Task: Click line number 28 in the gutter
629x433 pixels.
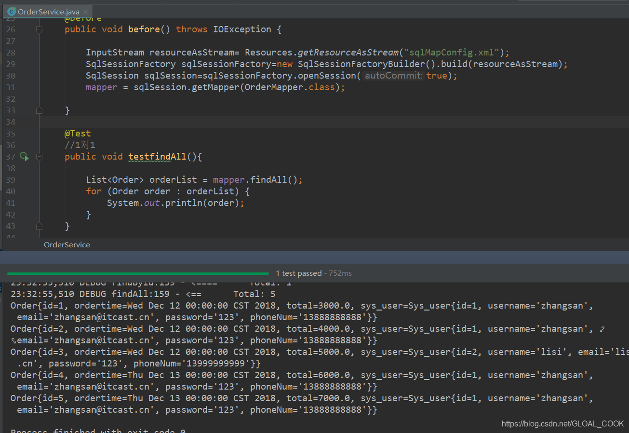Action: [10, 53]
